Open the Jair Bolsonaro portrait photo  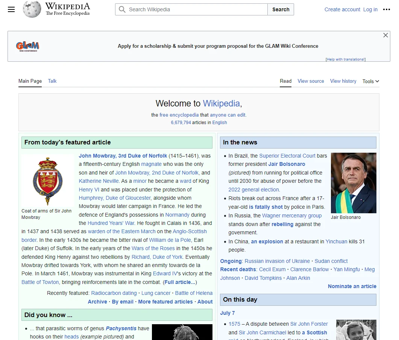(x=353, y=183)
